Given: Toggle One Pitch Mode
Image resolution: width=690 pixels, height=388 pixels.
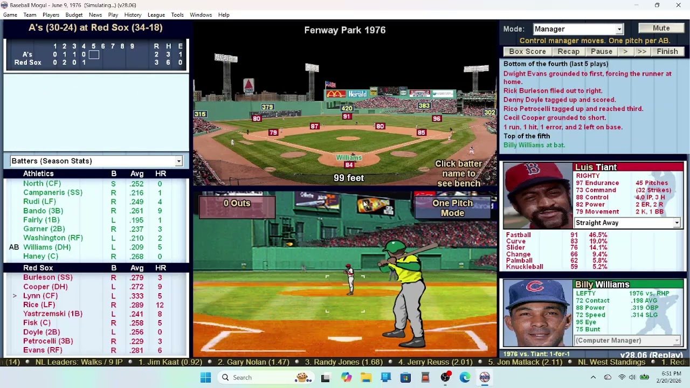Looking at the screenshot, I should pos(452,208).
